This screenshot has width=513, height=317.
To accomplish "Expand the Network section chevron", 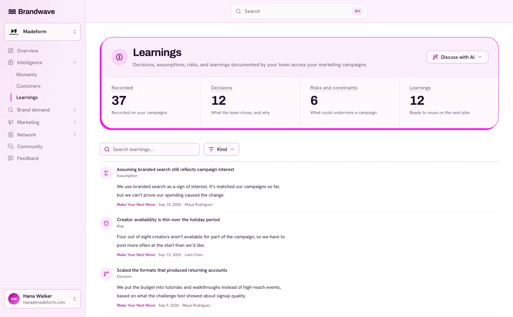I will (75, 135).
